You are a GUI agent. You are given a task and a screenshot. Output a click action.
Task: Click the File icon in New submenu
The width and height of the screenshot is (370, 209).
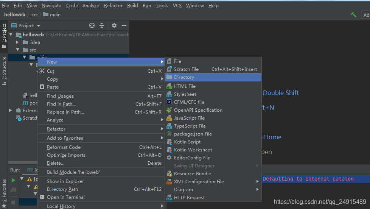(169, 61)
